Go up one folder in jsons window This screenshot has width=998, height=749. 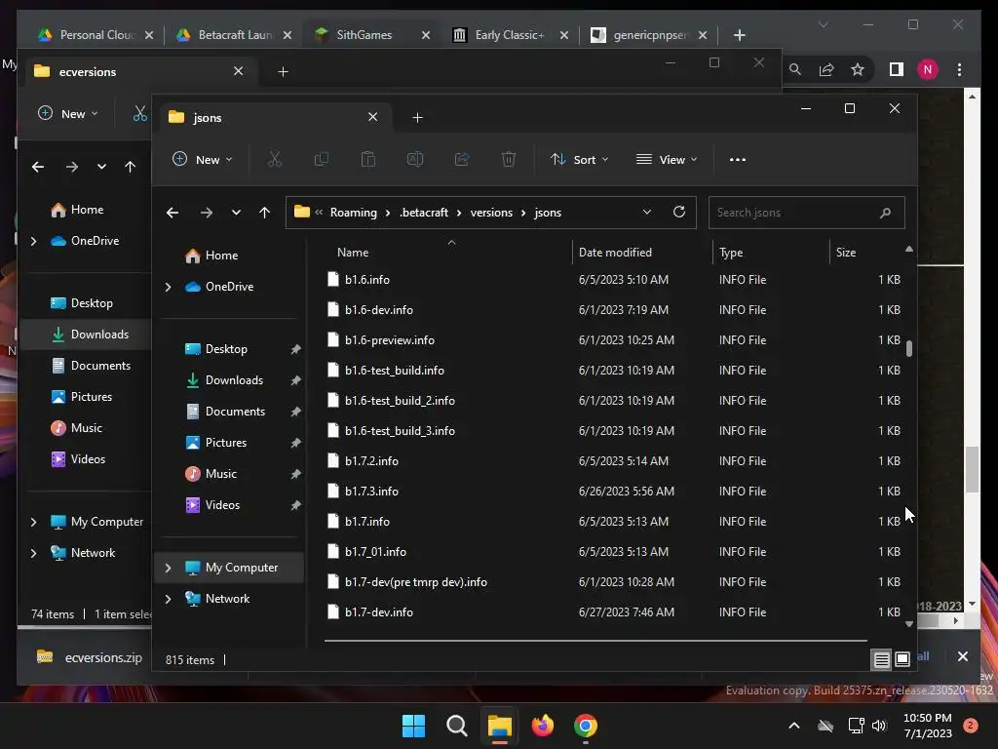[x=265, y=213]
